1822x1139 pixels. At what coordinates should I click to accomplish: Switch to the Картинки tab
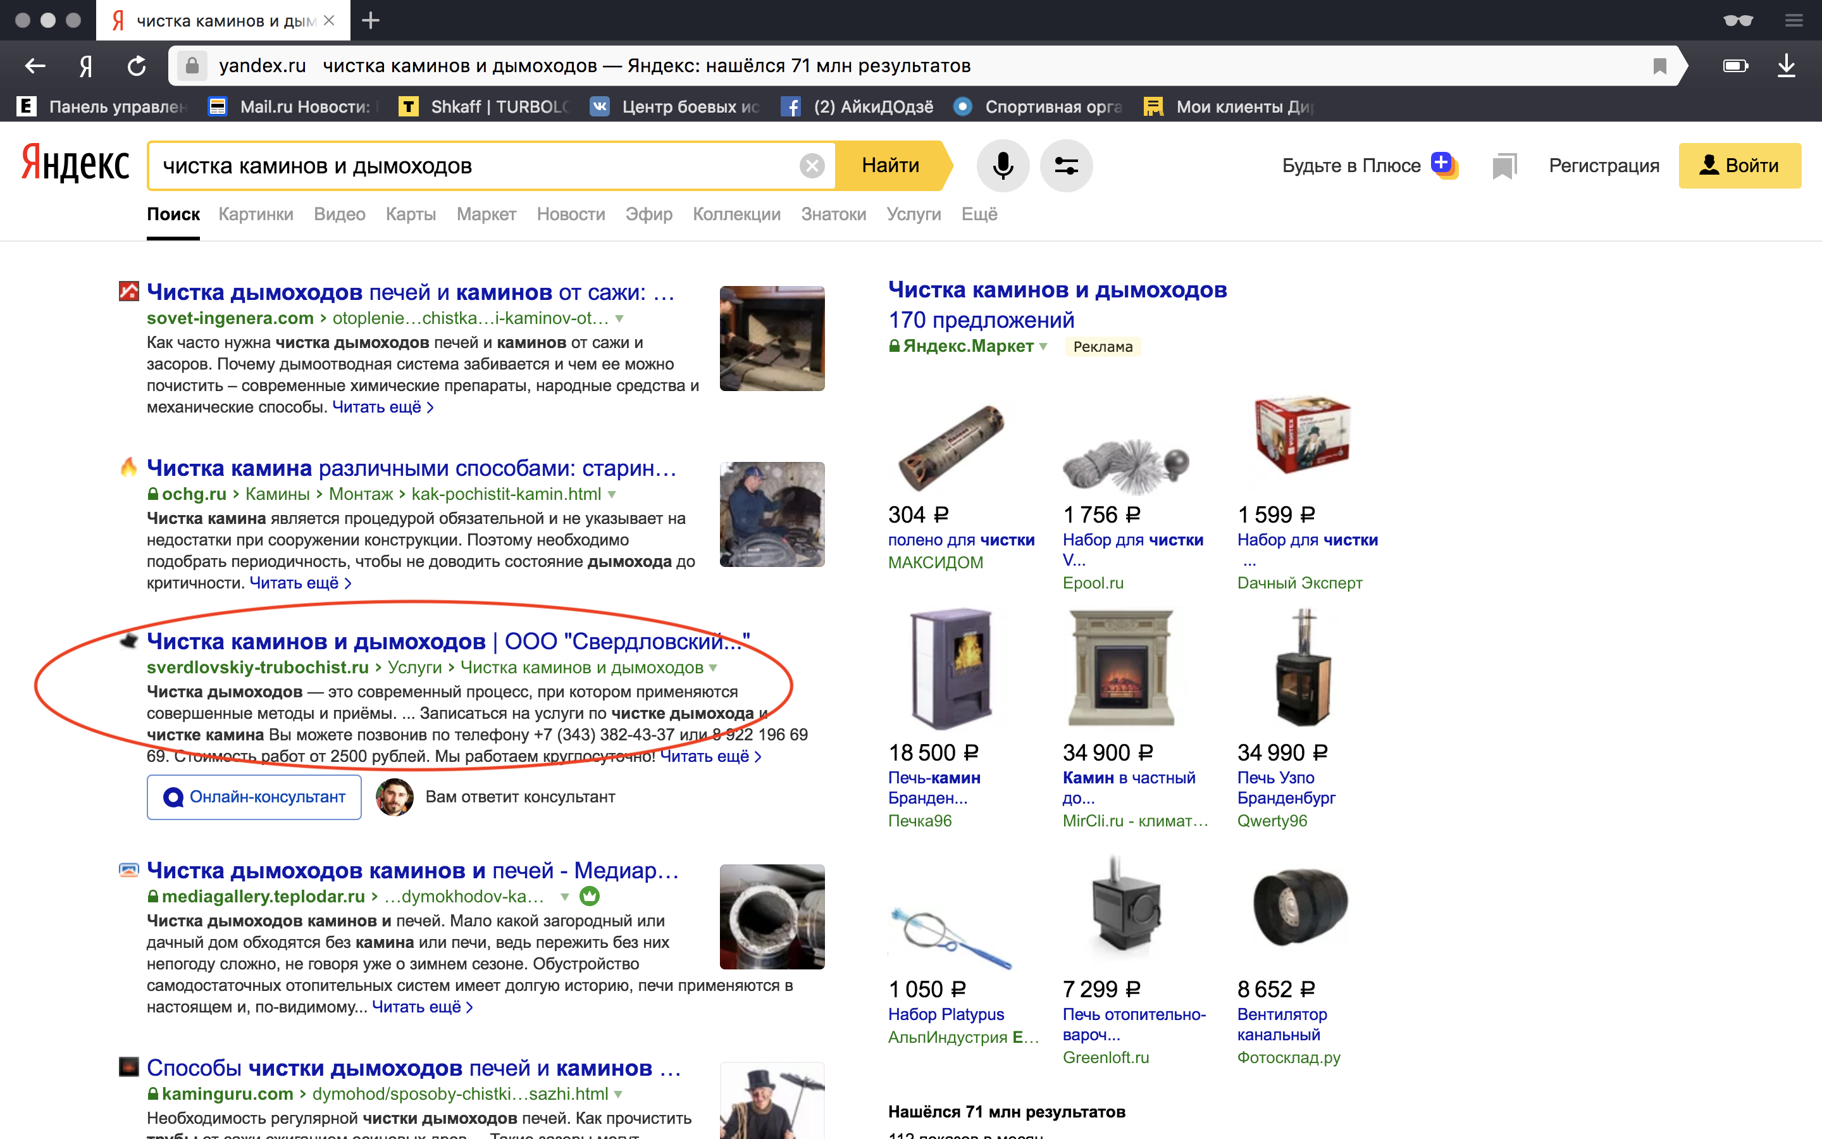pyautogui.click(x=256, y=214)
